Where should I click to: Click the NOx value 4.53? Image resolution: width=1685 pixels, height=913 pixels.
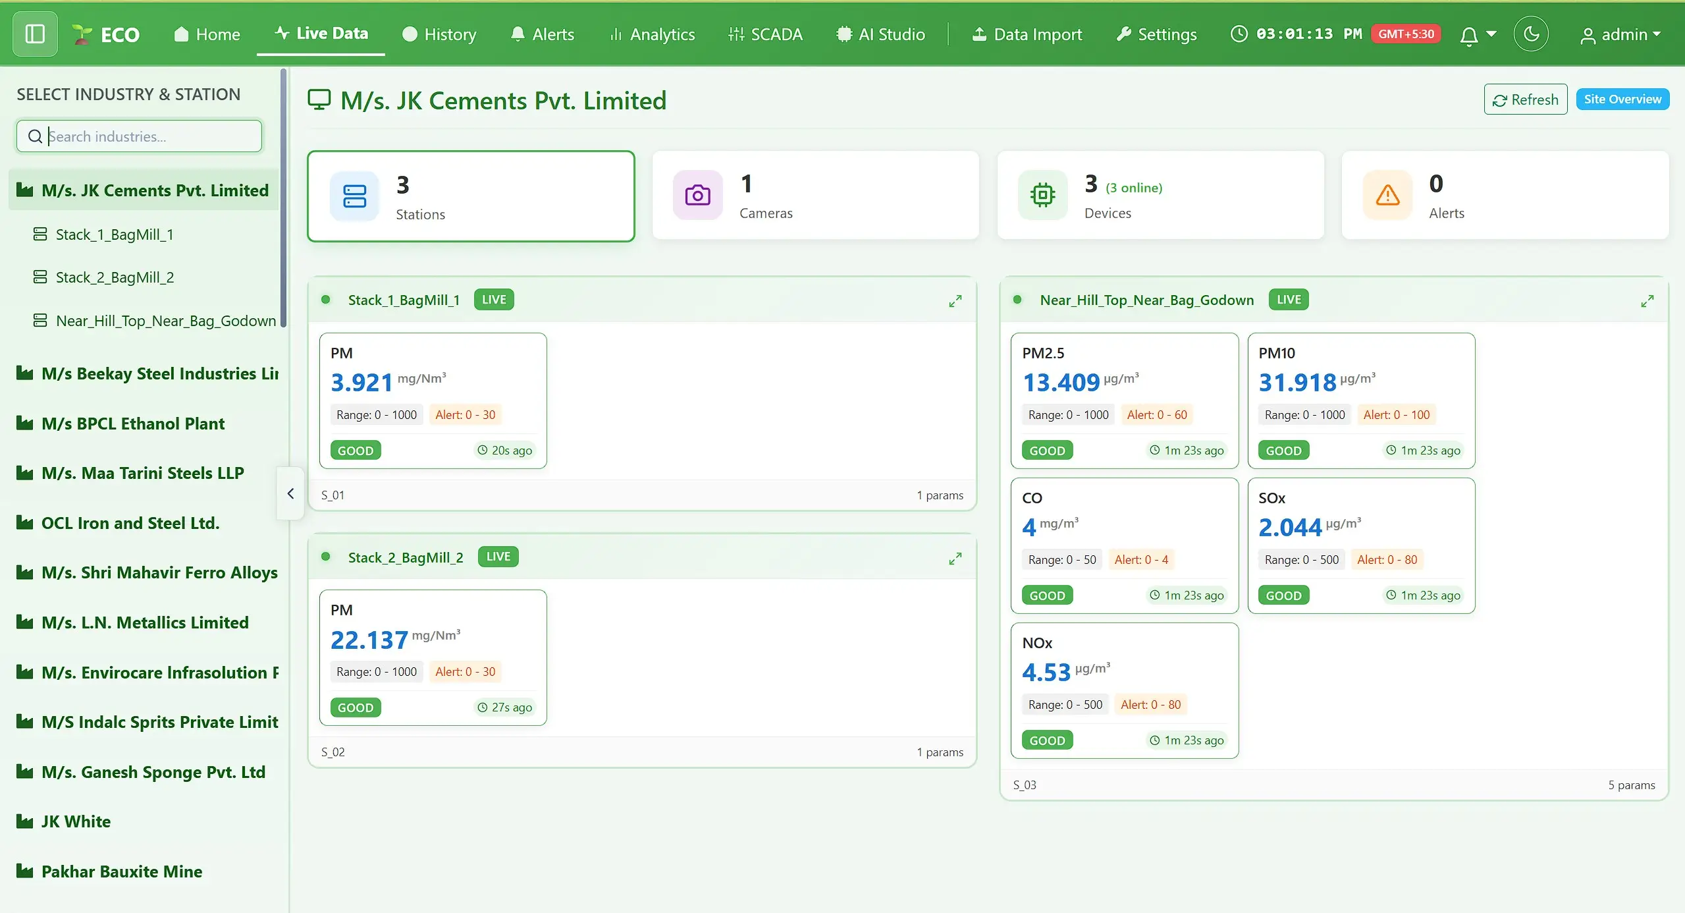[x=1046, y=672]
